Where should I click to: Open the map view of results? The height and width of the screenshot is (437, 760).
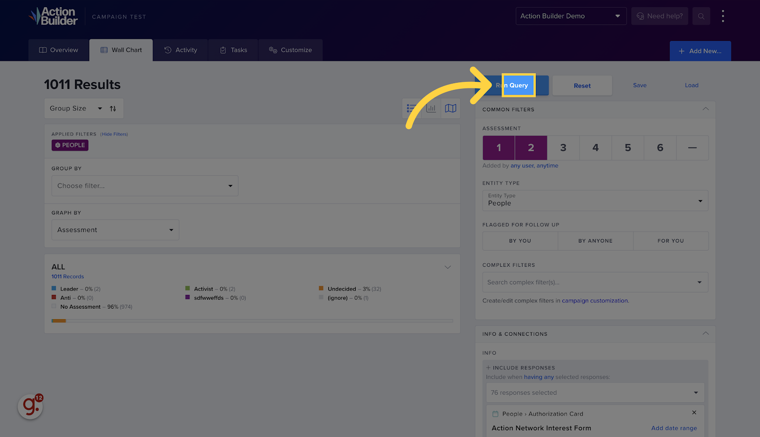coord(450,108)
